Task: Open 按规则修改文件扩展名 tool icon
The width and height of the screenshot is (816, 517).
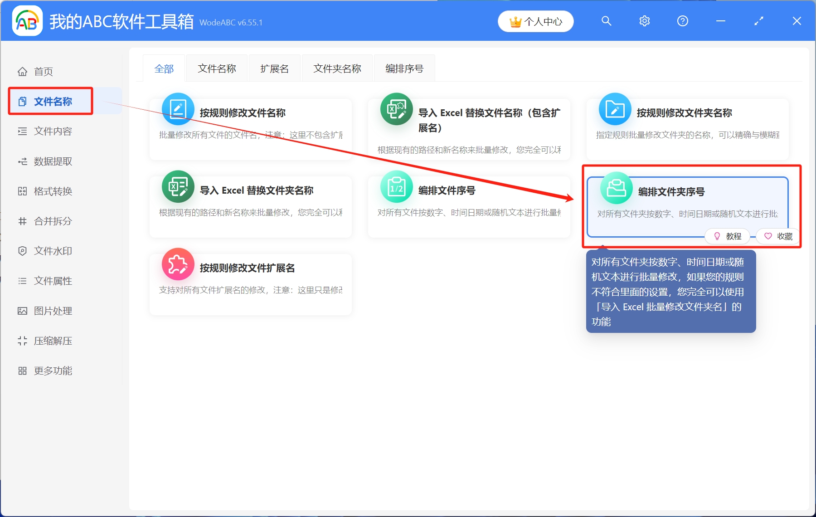Action: 178,263
